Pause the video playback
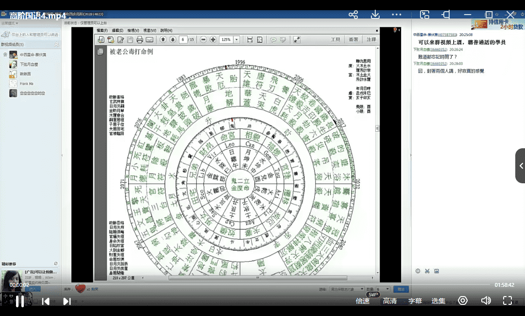525x316 pixels. (20, 301)
